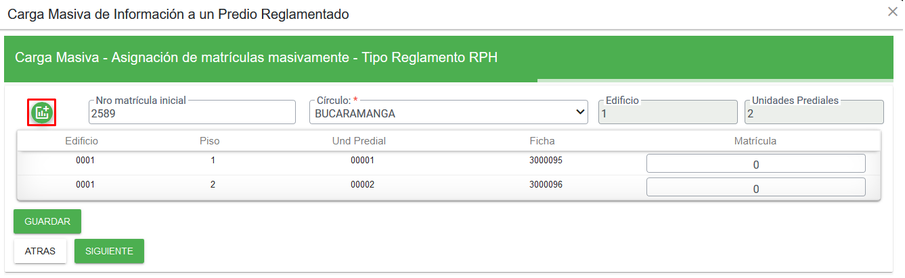Continue with the SIGUIENTE button

pyautogui.click(x=109, y=251)
